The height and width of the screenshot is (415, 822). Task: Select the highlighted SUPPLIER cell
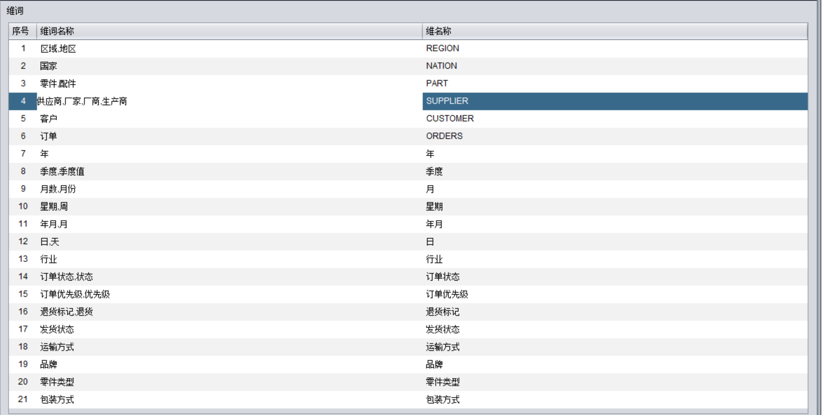pyautogui.click(x=615, y=101)
